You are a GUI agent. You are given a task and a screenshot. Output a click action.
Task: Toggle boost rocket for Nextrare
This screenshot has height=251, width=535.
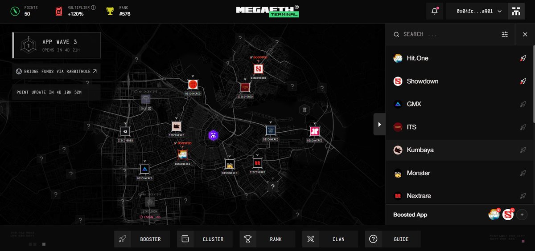[523, 195]
